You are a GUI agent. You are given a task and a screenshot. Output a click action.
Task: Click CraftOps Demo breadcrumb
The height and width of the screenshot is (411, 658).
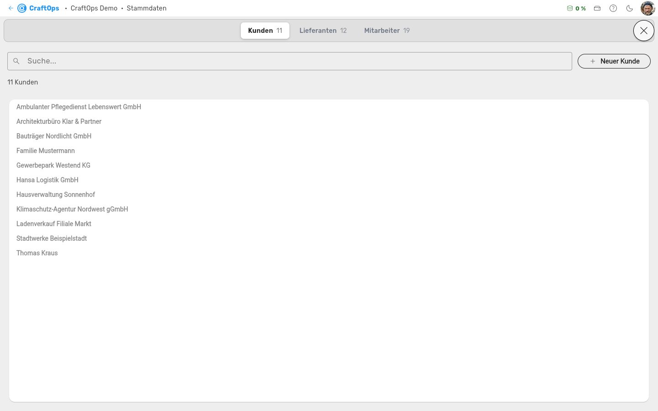tap(94, 8)
